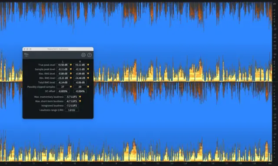
Task: Click the right total RMS value -6.06 dB
Action: pyautogui.click(x=80, y=83)
